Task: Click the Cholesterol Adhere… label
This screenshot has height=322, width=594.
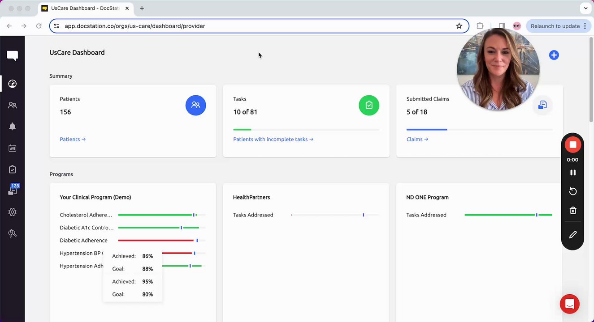Action: click(86, 215)
